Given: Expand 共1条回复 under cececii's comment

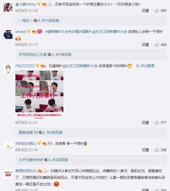Looking at the screenshot, I should pos(63,54).
